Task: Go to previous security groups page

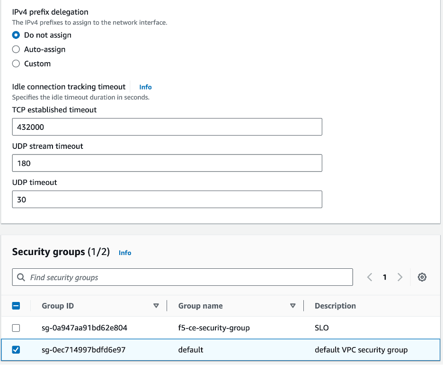Action: tap(370, 277)
